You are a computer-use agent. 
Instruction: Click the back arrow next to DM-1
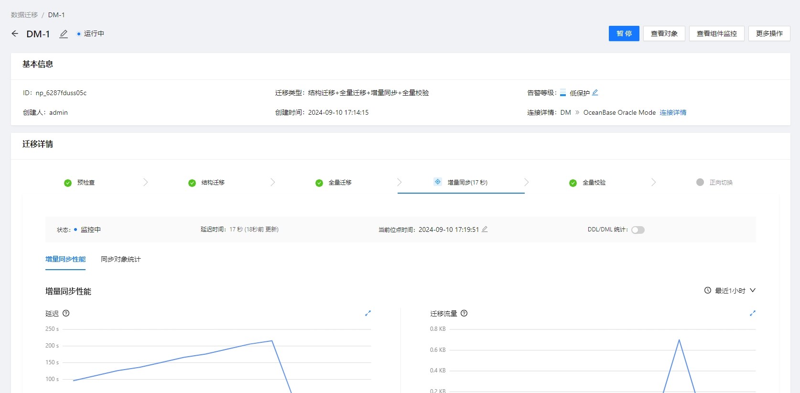pyautogui.click(x=15, y=33)
